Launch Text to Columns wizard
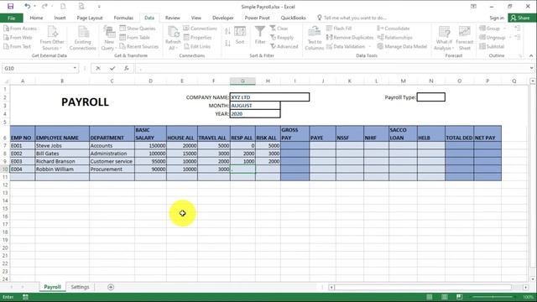 click(314, 38)
